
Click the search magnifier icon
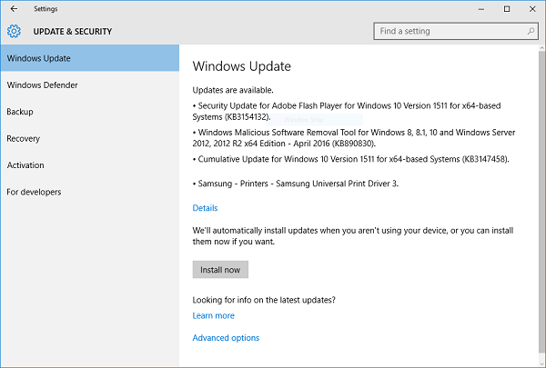[531, 31]
